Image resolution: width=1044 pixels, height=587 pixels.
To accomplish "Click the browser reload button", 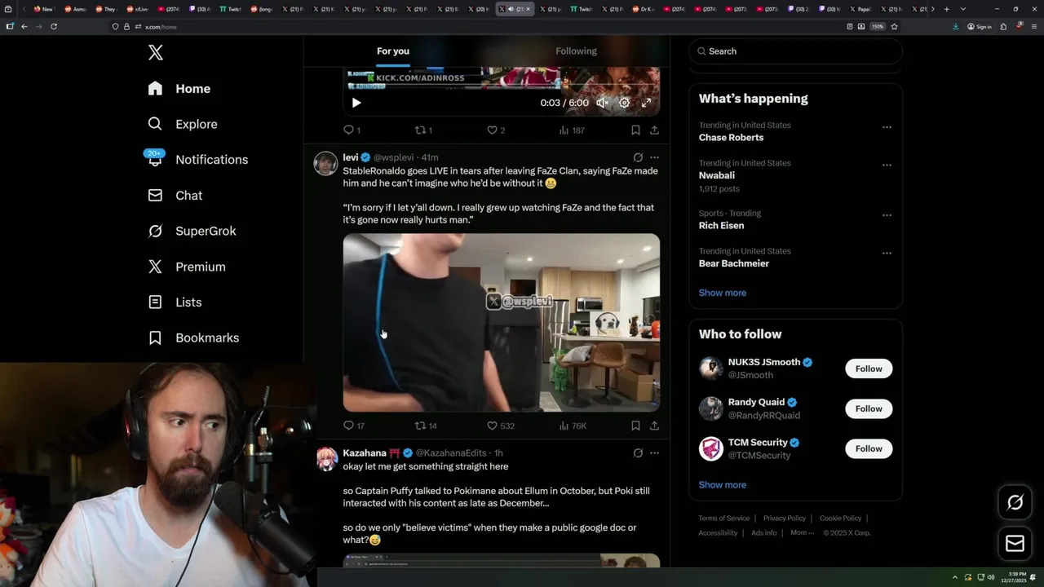I will point(54,26).
